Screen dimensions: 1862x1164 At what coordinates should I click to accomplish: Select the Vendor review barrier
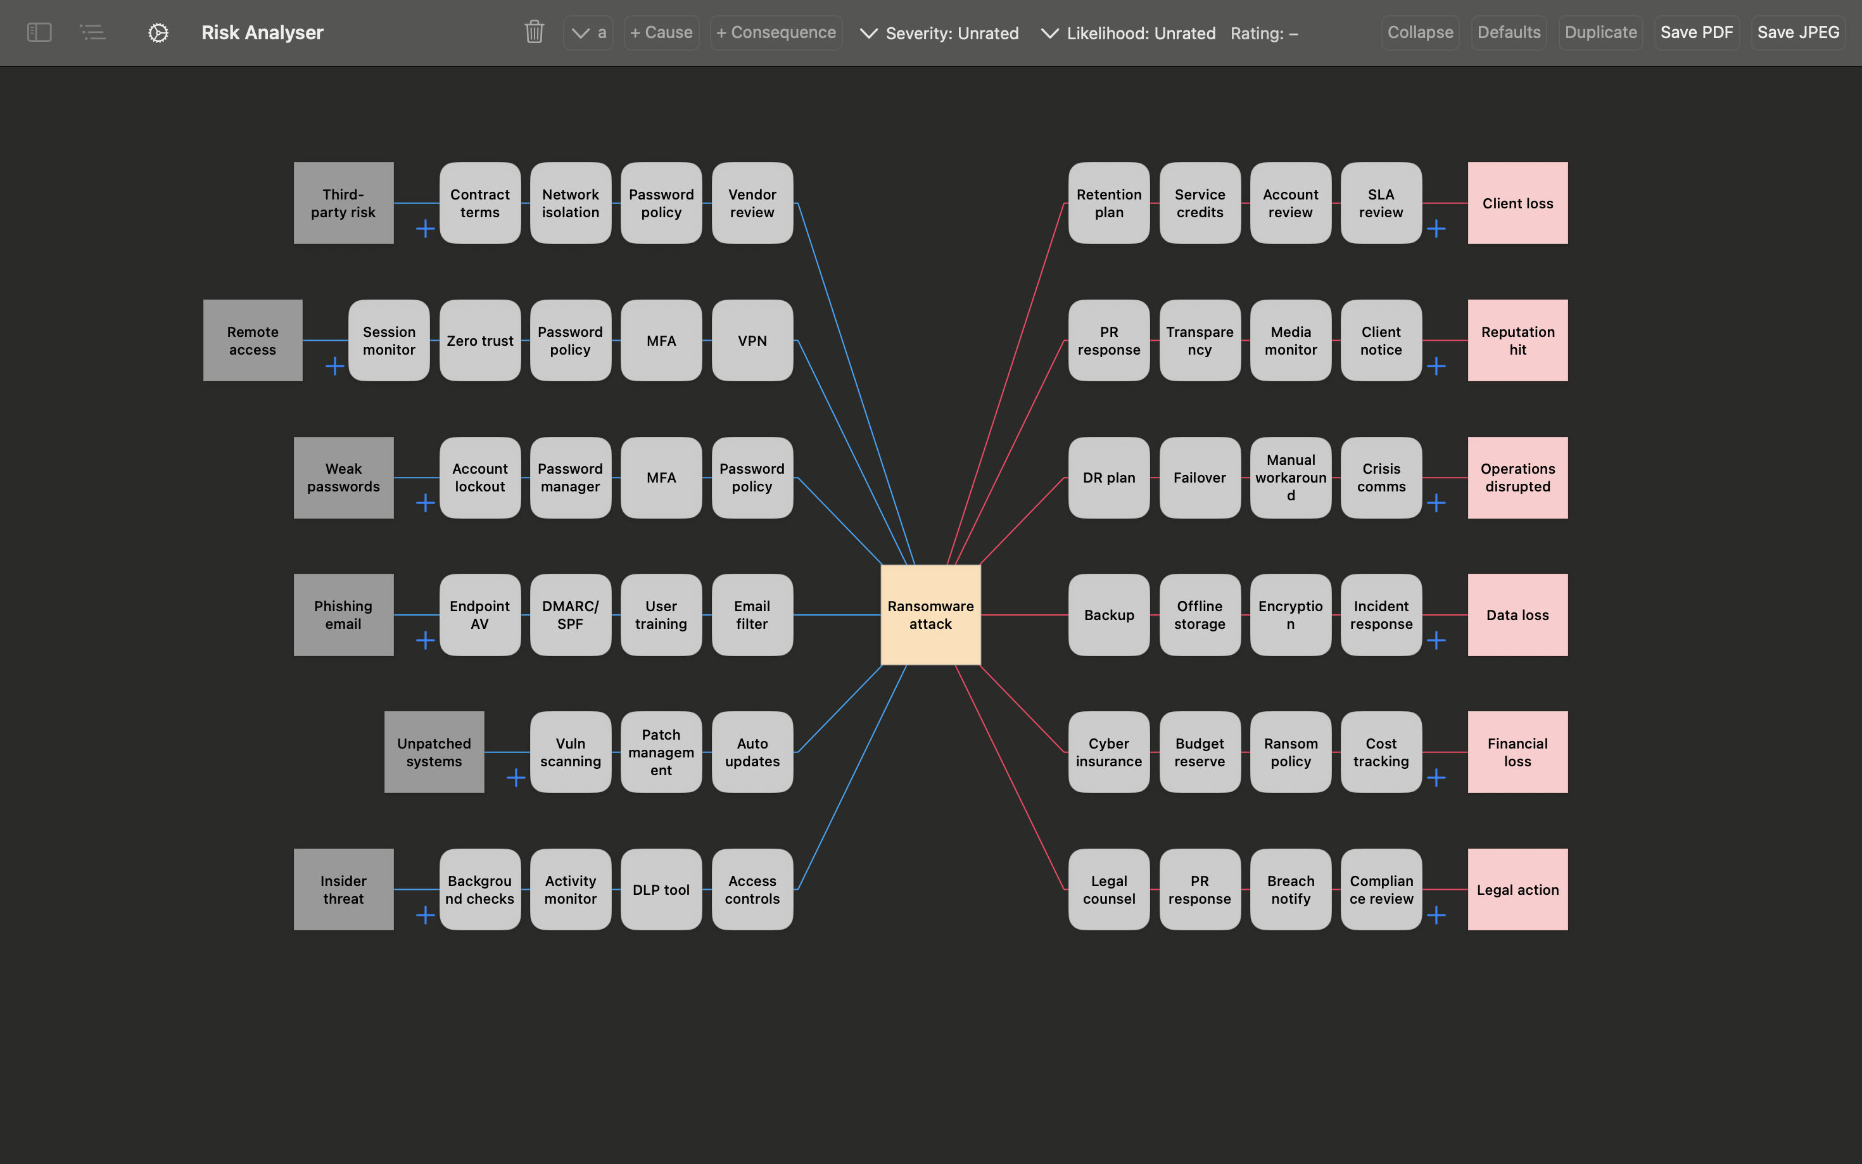click(752, 203)
